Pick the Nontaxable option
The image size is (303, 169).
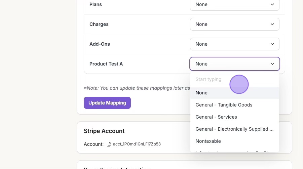point(208,141)
